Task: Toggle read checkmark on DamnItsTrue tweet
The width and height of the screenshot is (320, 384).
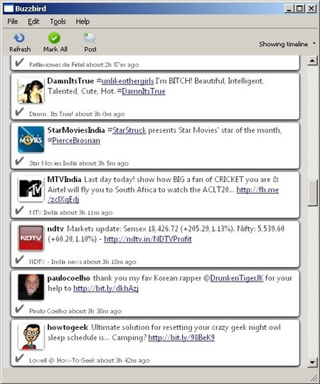Action: [19, 112]
